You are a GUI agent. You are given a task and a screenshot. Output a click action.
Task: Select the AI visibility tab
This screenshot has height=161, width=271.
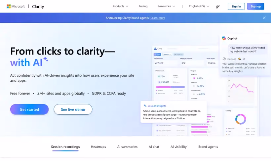pyautogui.click(x=178, y=147)
